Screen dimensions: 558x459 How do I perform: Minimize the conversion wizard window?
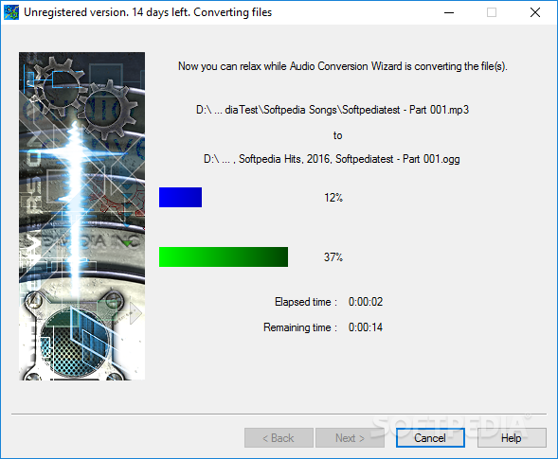[449, 12]
